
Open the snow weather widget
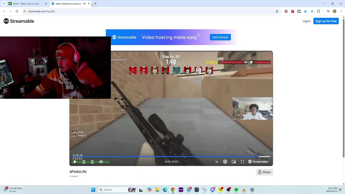(13, 190)
